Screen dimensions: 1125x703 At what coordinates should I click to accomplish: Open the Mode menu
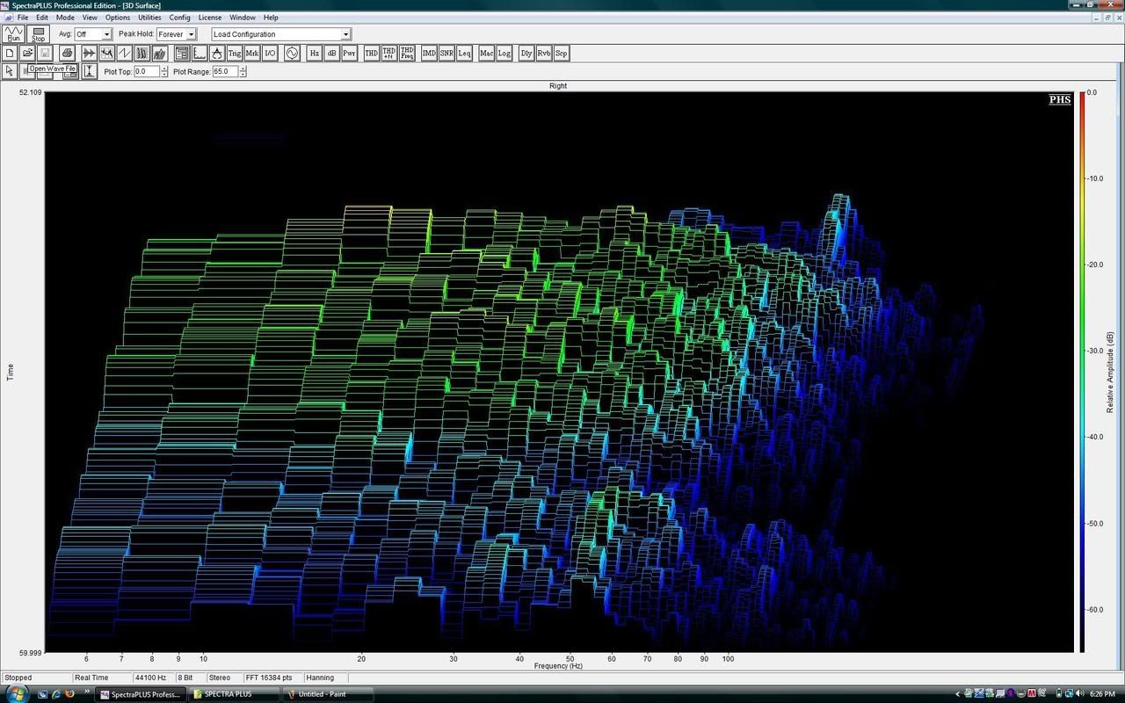pyautogui.click(x=66, y=18)
